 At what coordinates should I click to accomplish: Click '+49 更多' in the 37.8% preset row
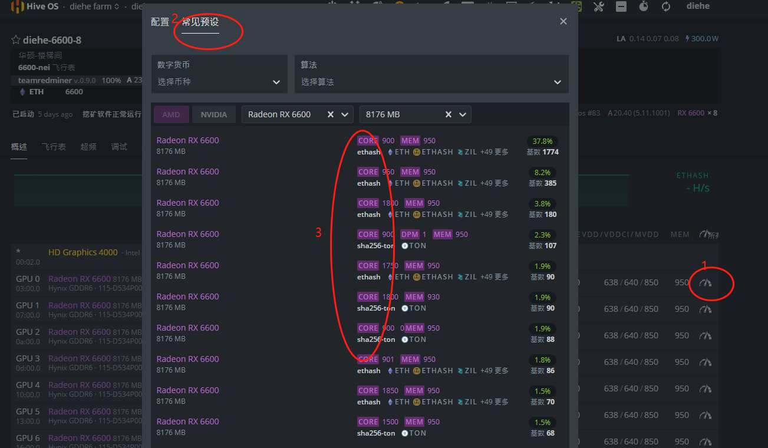coord(495,152)
